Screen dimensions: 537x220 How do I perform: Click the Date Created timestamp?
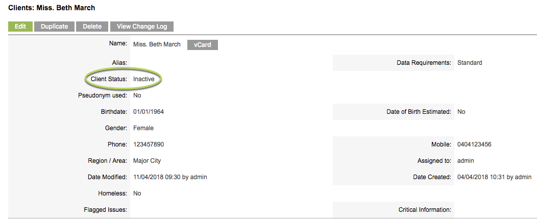click(494, 177)
